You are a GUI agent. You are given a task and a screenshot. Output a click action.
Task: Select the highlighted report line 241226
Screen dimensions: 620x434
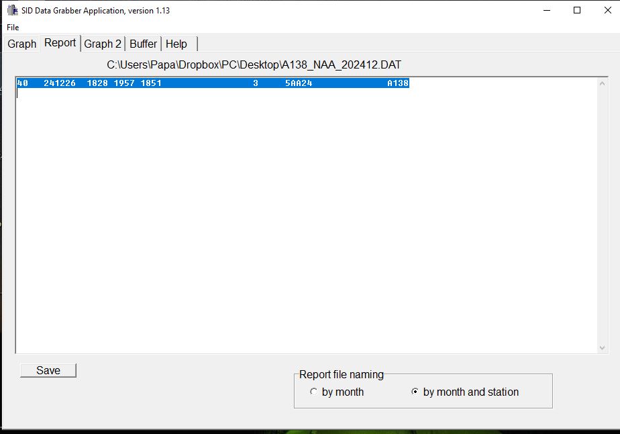[213, 83]
